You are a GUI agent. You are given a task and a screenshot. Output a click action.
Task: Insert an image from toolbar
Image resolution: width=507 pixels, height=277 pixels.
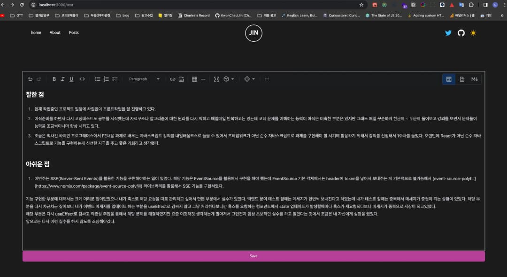tap(181, 79)
